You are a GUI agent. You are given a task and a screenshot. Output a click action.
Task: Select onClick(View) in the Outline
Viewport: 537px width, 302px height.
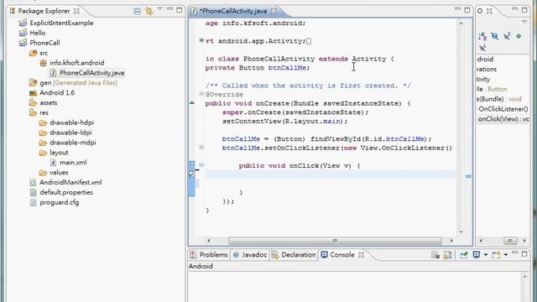(503, 119)
